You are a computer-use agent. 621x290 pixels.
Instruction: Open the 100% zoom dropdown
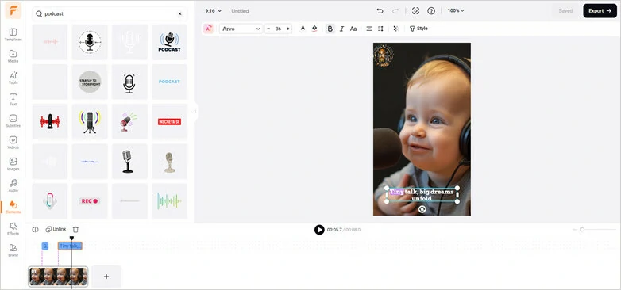[x=456, y=11]
